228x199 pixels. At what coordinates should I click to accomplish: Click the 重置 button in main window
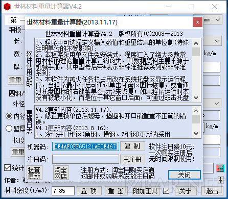[x=116, y=191]
